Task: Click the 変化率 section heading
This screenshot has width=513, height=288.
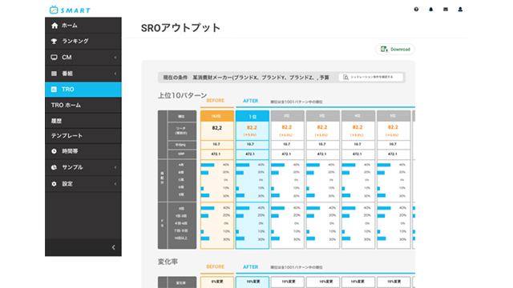Action: pos(168,262)
